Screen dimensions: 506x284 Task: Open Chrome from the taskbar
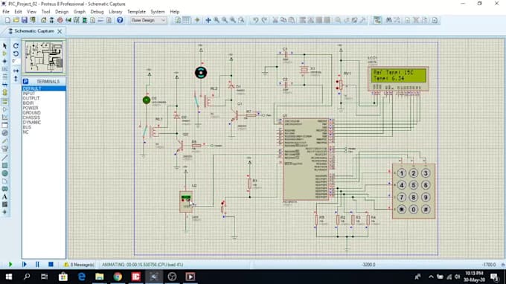tap(118, 277)
